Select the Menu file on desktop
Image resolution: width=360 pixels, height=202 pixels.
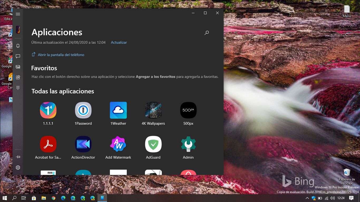click(347, 12)
